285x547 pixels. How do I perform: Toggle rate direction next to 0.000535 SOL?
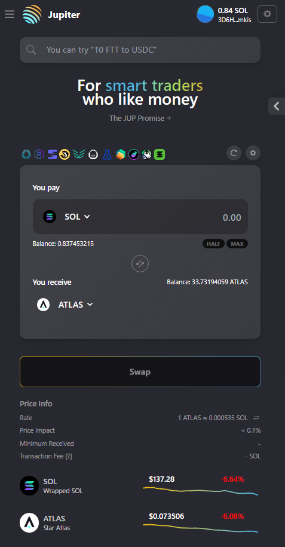(x=256, y=418)
